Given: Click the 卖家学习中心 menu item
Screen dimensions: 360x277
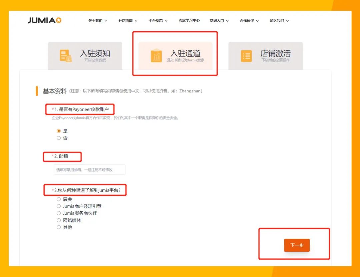Looking at the screenshot, I should coord(189,20).
